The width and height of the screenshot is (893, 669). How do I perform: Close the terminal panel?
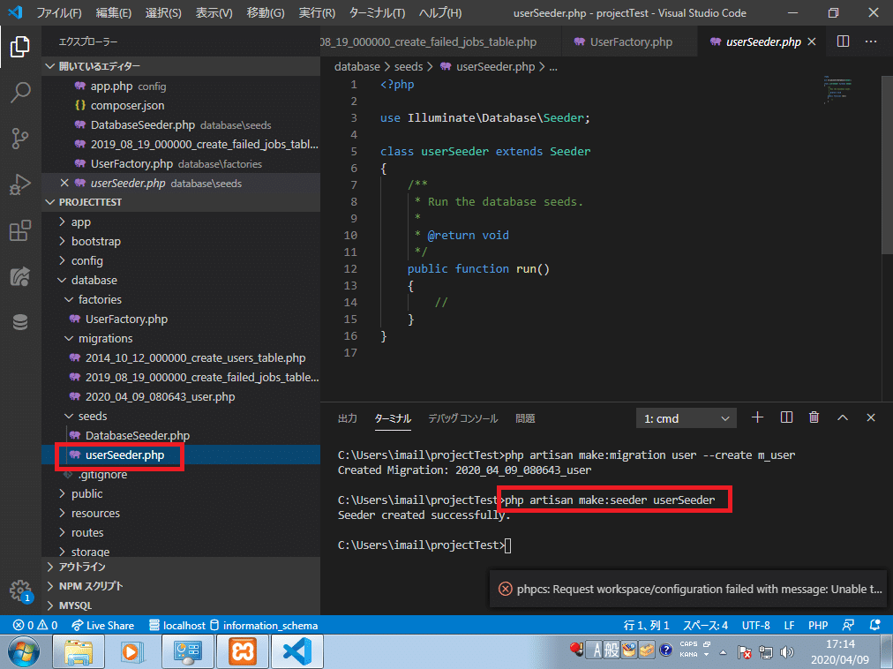pos(871,417)
